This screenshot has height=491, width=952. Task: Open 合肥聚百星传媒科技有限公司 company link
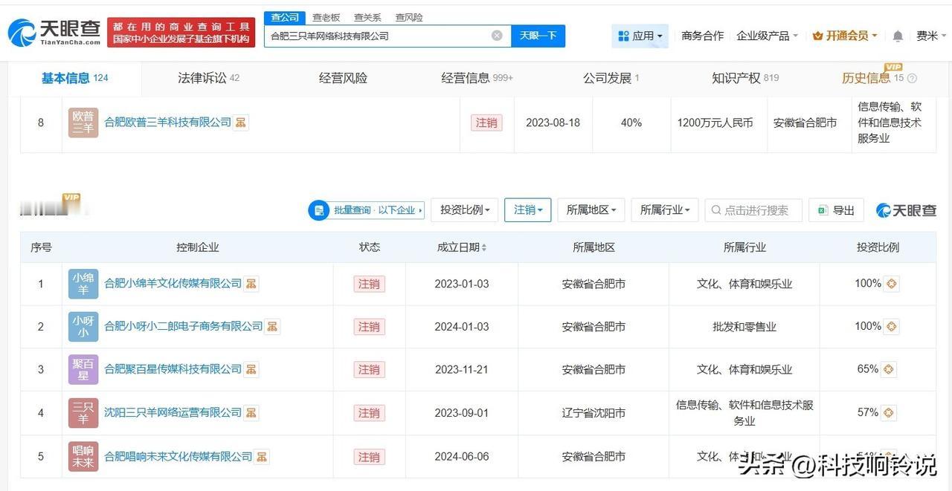coord(173,369)
